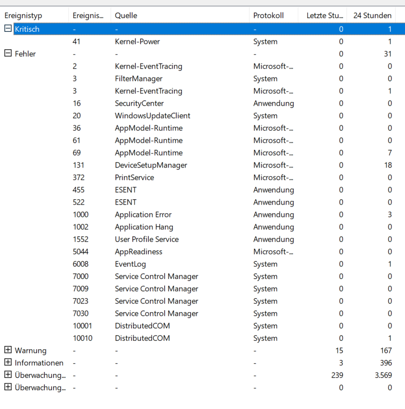Screen dimensions: 405x409
Task: Sort by 24 Stunden column header
Action: (371, 16)
